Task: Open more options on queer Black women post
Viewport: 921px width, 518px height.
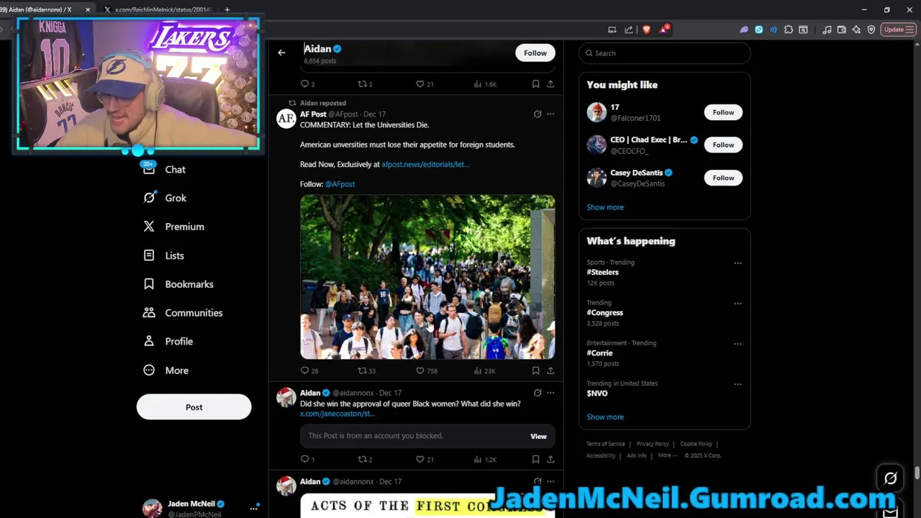Action: coord(550,393)
